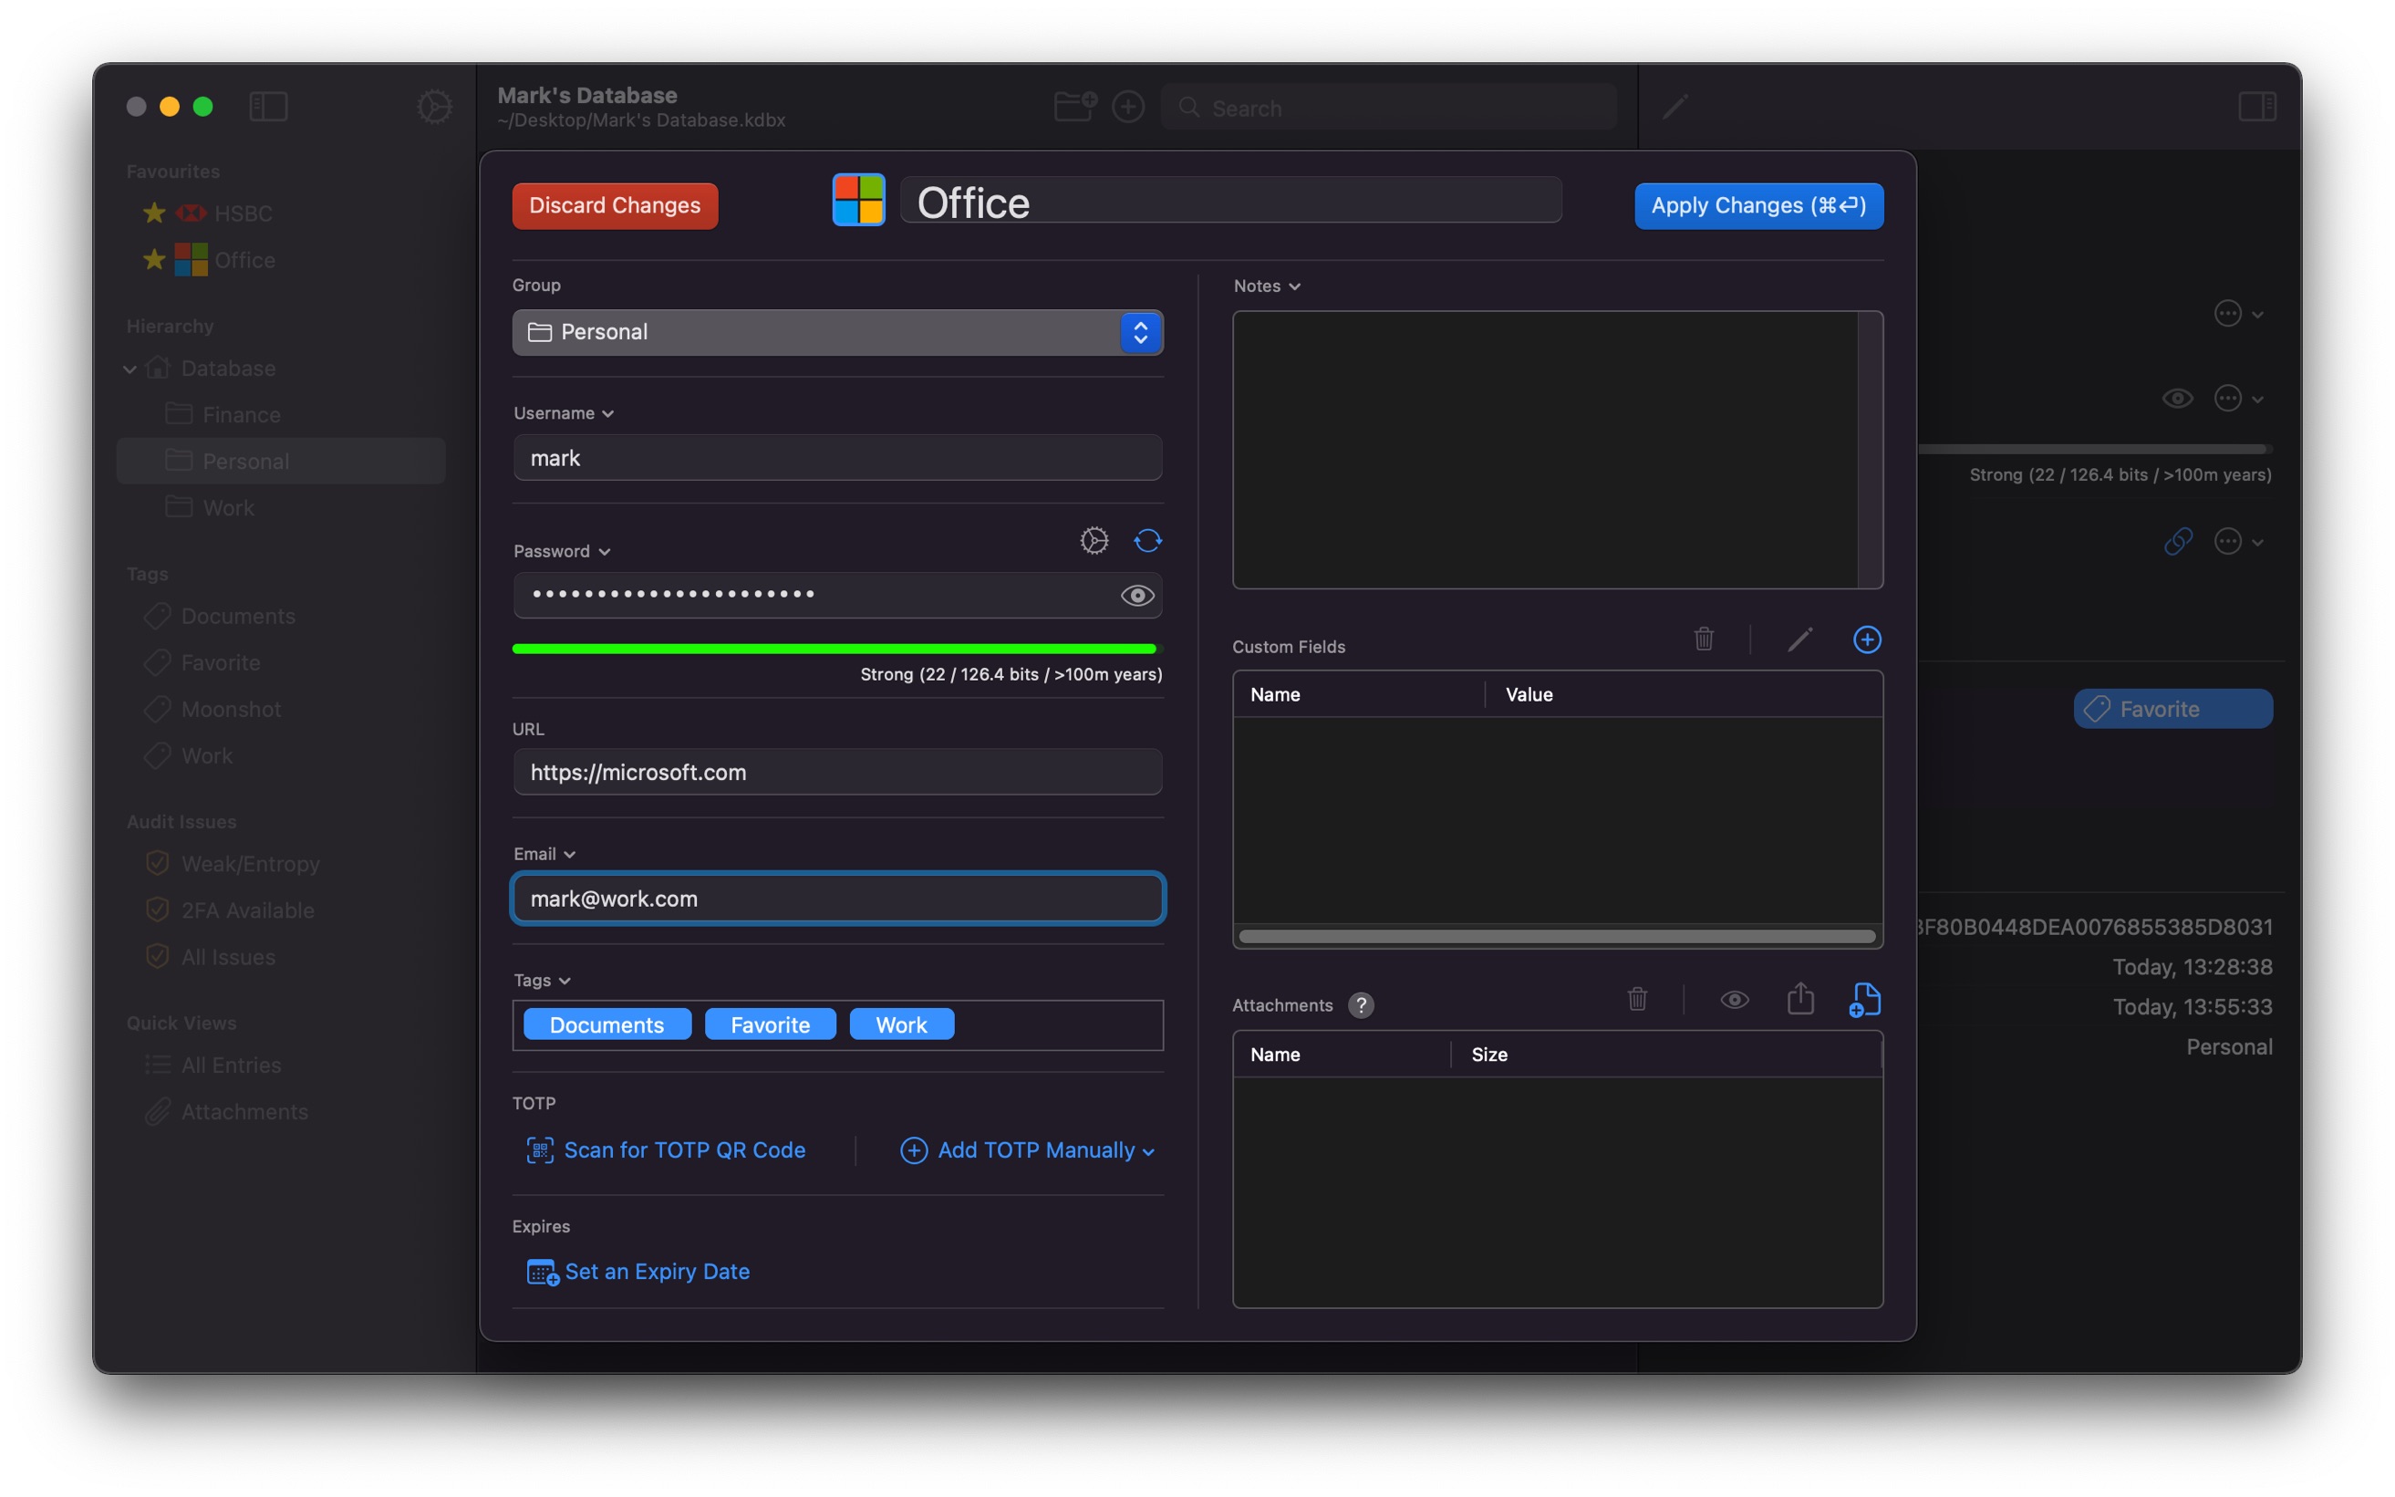Screen dimensions: 2395x1497
Task: Remove the Documents tag chip
Action: tap(607, 1024)
